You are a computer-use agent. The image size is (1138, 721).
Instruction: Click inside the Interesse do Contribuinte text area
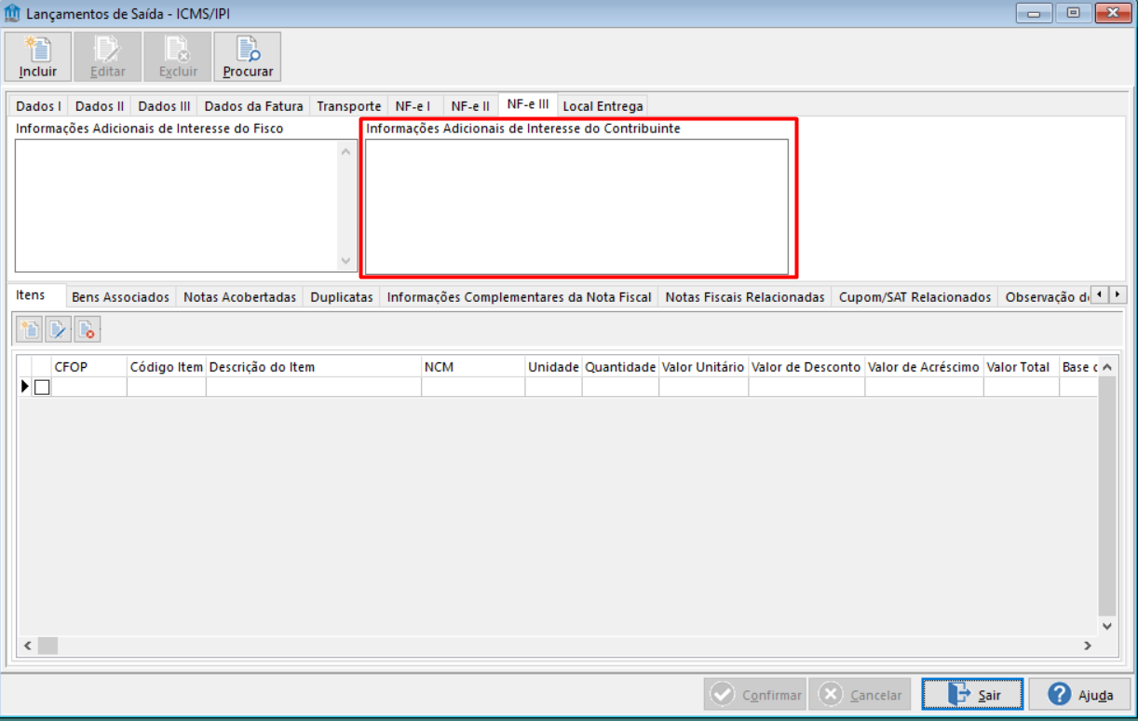pyautogui.click(x=576, y=207)
